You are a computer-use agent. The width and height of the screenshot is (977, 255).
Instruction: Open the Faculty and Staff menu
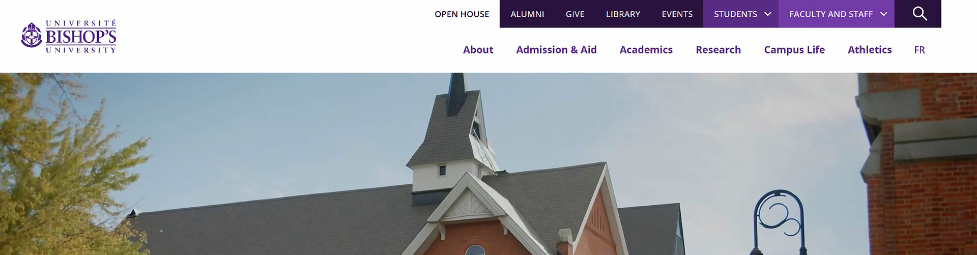click(x=831, y=14)
